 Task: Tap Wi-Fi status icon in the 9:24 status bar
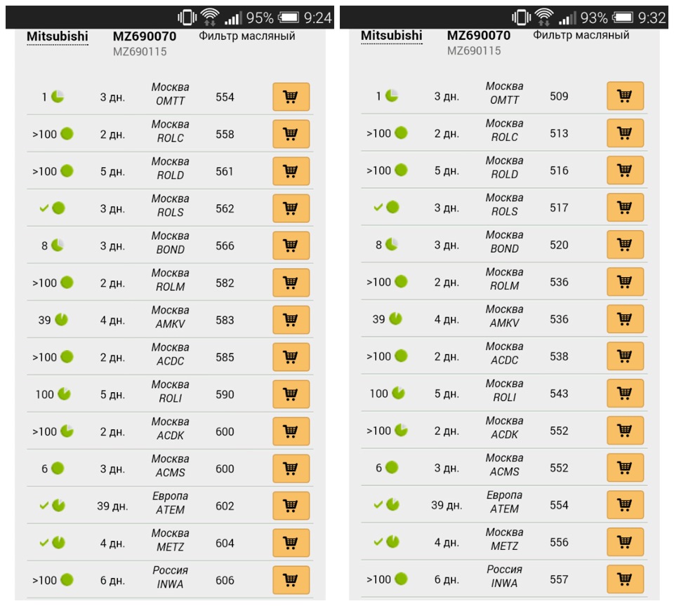(210, 17)
